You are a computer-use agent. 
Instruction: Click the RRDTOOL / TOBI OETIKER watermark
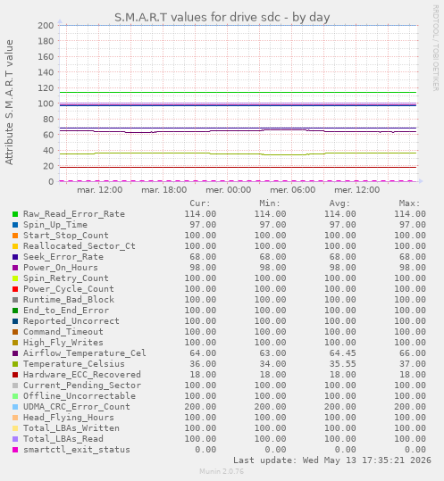[x=435, y=48]
